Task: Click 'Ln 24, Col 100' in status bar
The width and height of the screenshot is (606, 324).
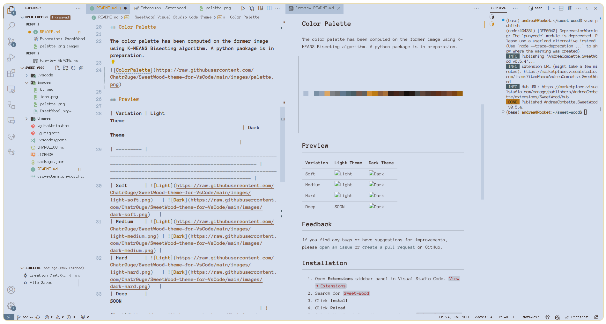Action: (x=454, y=317)
